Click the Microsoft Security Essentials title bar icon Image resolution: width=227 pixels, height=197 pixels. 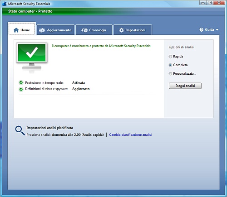(x=5, y=4)
